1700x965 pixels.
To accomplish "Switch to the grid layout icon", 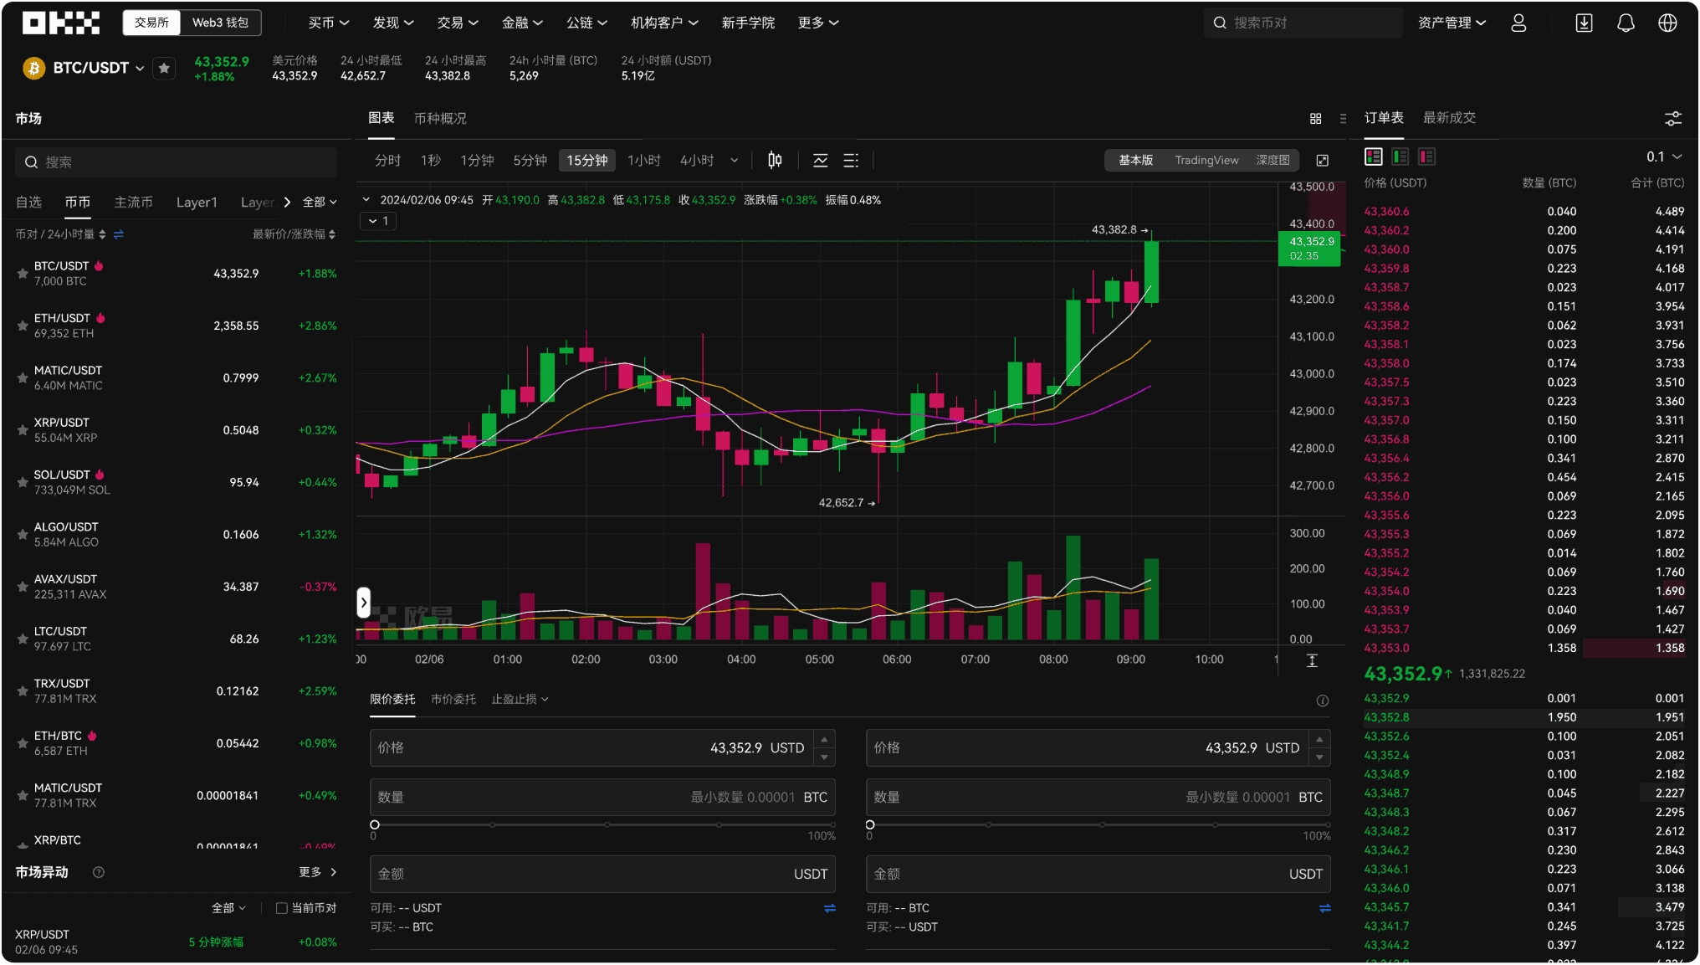I will pos(1315,119).
